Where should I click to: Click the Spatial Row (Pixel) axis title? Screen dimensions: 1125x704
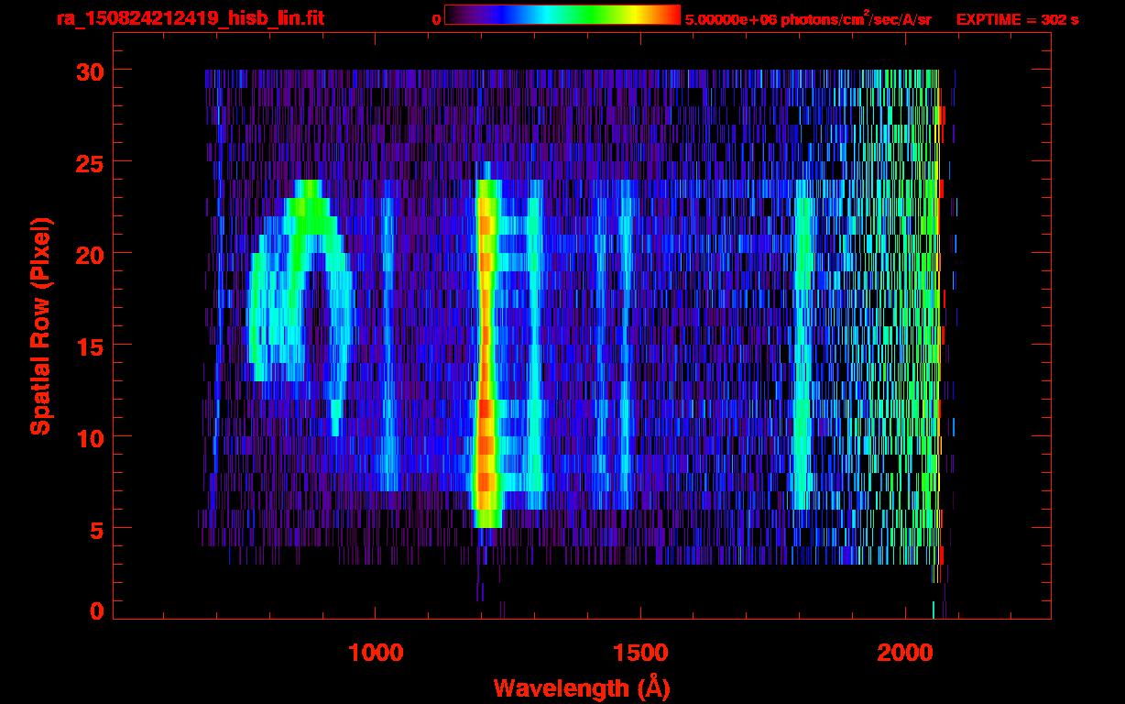[40, 325]
